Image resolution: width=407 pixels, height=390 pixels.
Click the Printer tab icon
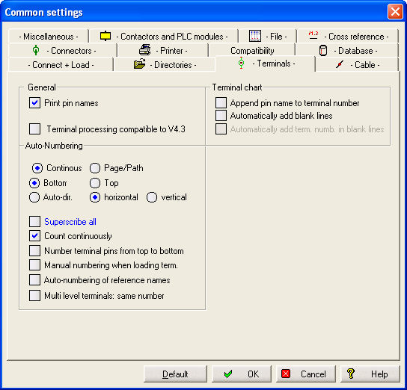[145, 50]
